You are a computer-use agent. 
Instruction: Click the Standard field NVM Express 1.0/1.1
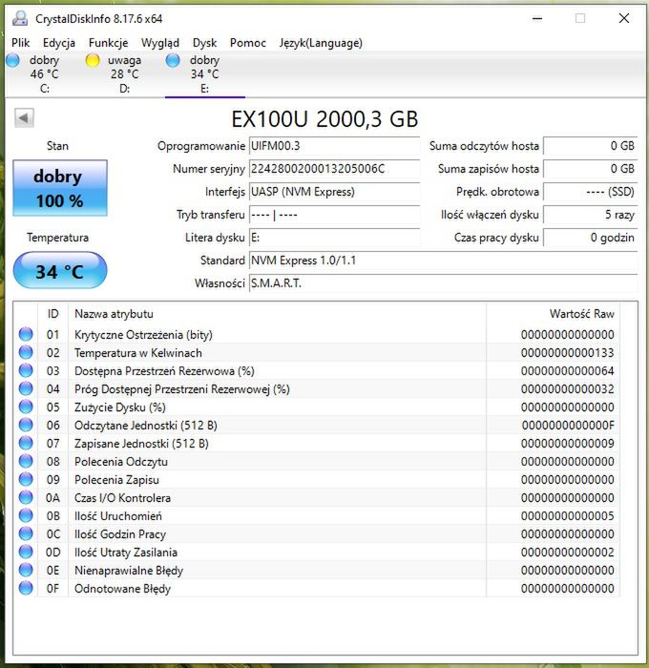coord(443,261)
